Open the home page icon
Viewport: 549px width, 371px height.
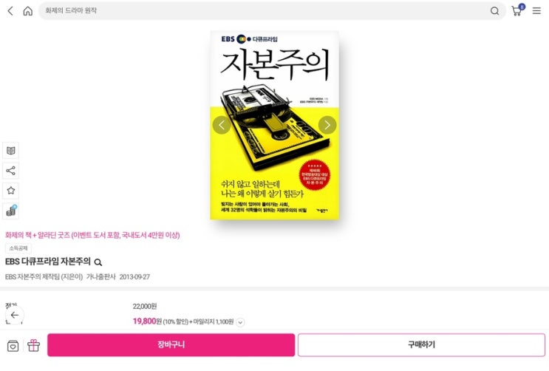pos(27,11)
